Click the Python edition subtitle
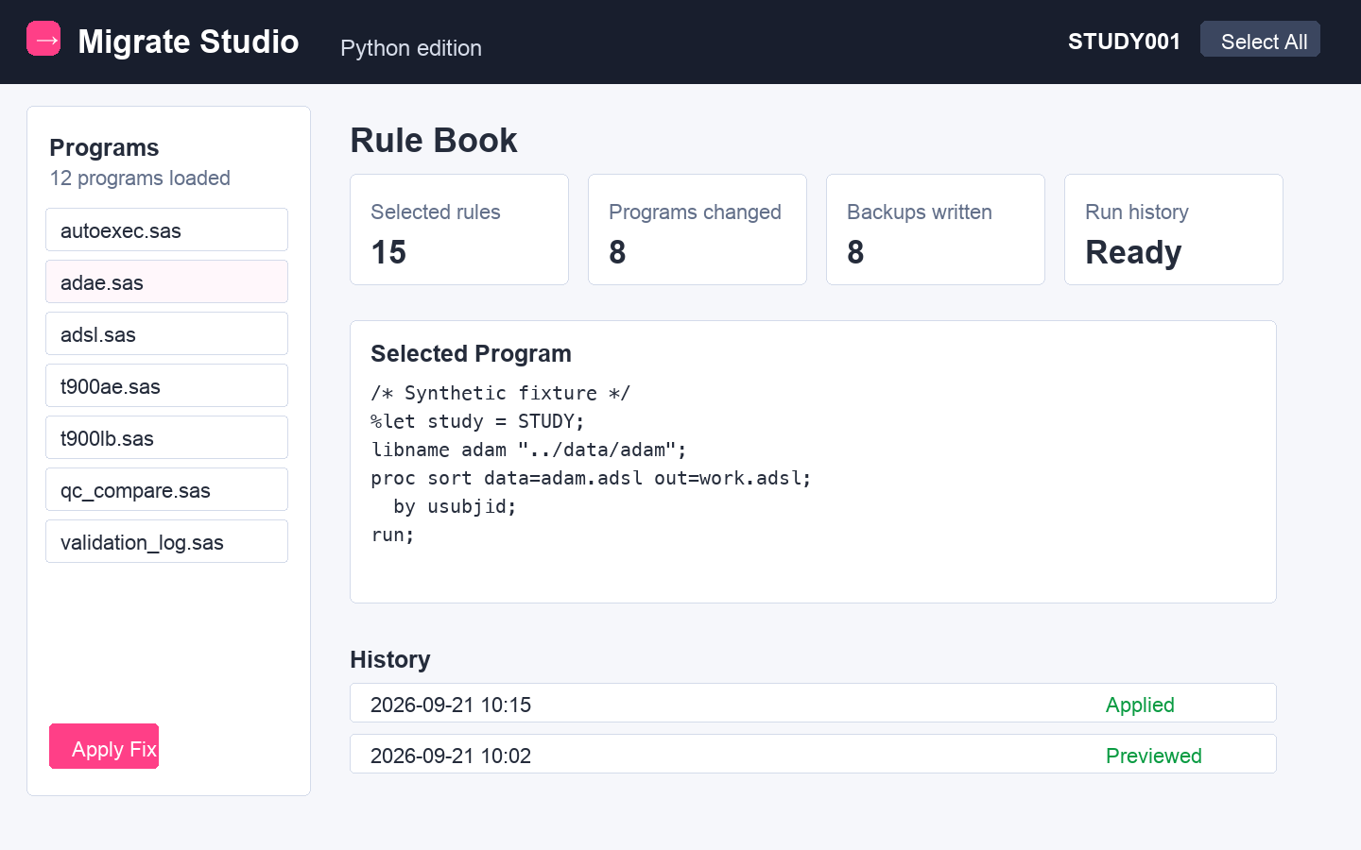Screen dimensions: 1361x850 411,48
